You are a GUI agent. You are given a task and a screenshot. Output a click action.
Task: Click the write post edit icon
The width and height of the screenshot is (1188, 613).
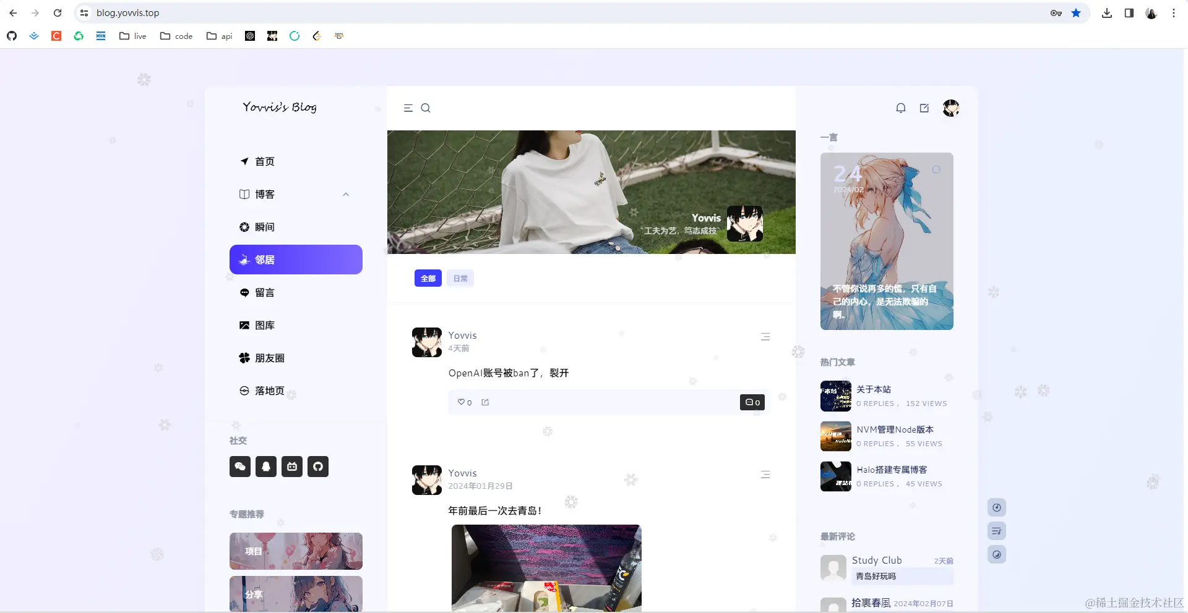tap(924, 108)
